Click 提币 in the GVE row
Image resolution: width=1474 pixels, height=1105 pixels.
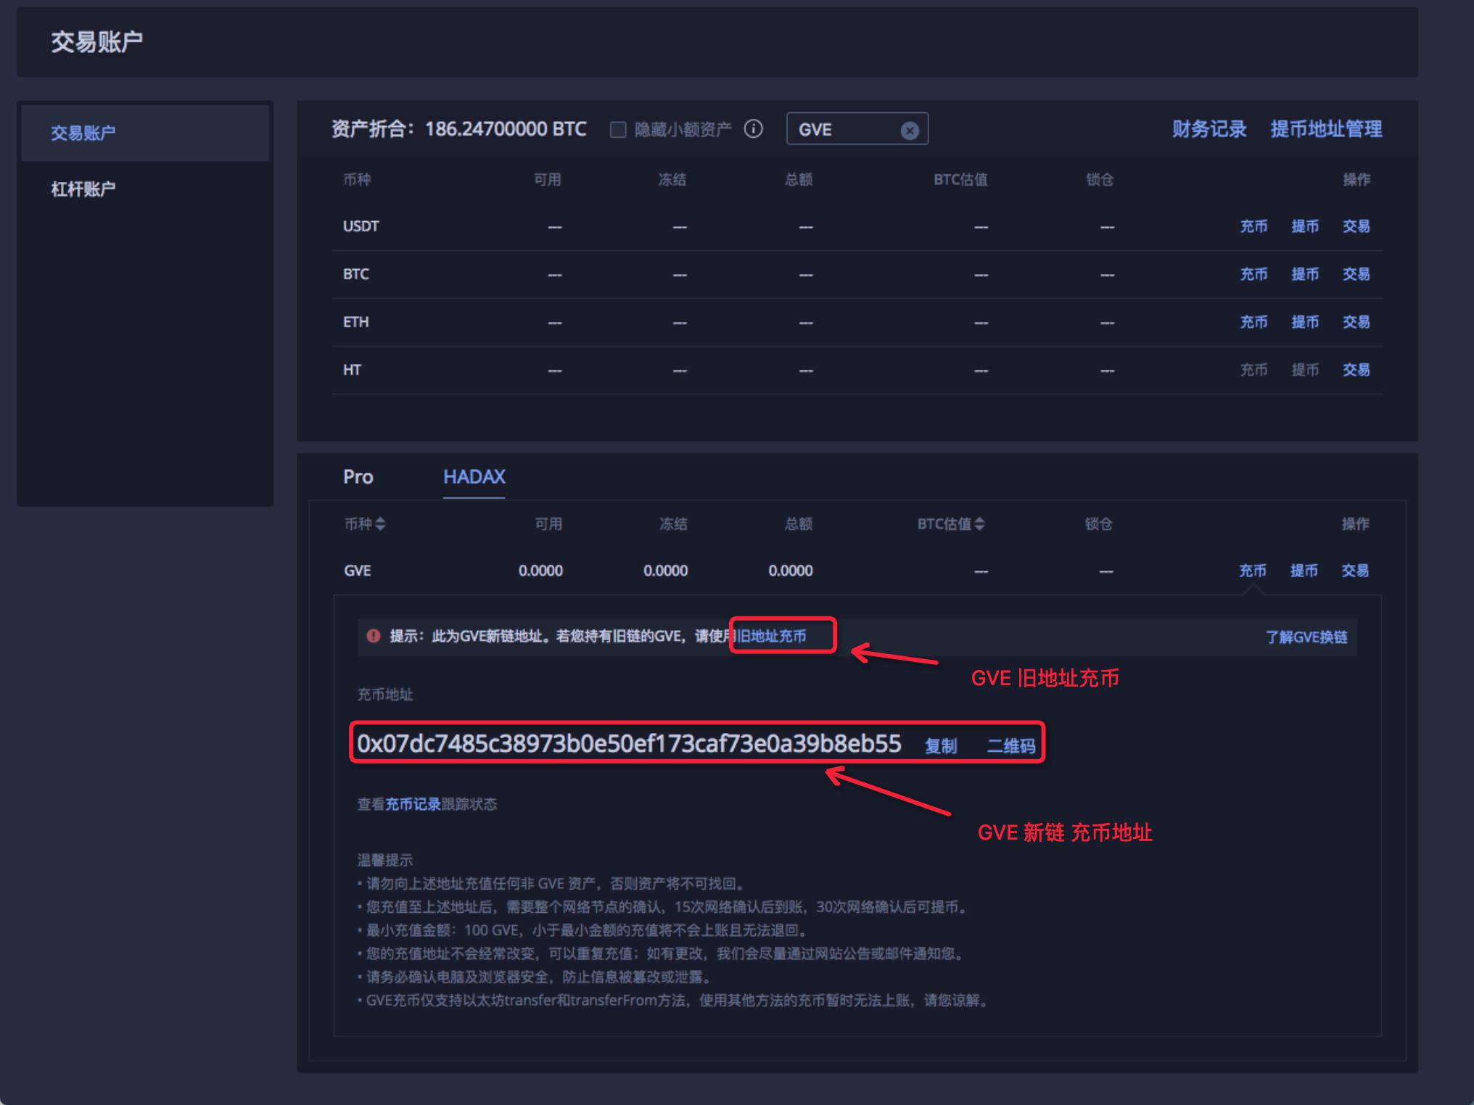pyautogui.click(x=1304, y=571)
